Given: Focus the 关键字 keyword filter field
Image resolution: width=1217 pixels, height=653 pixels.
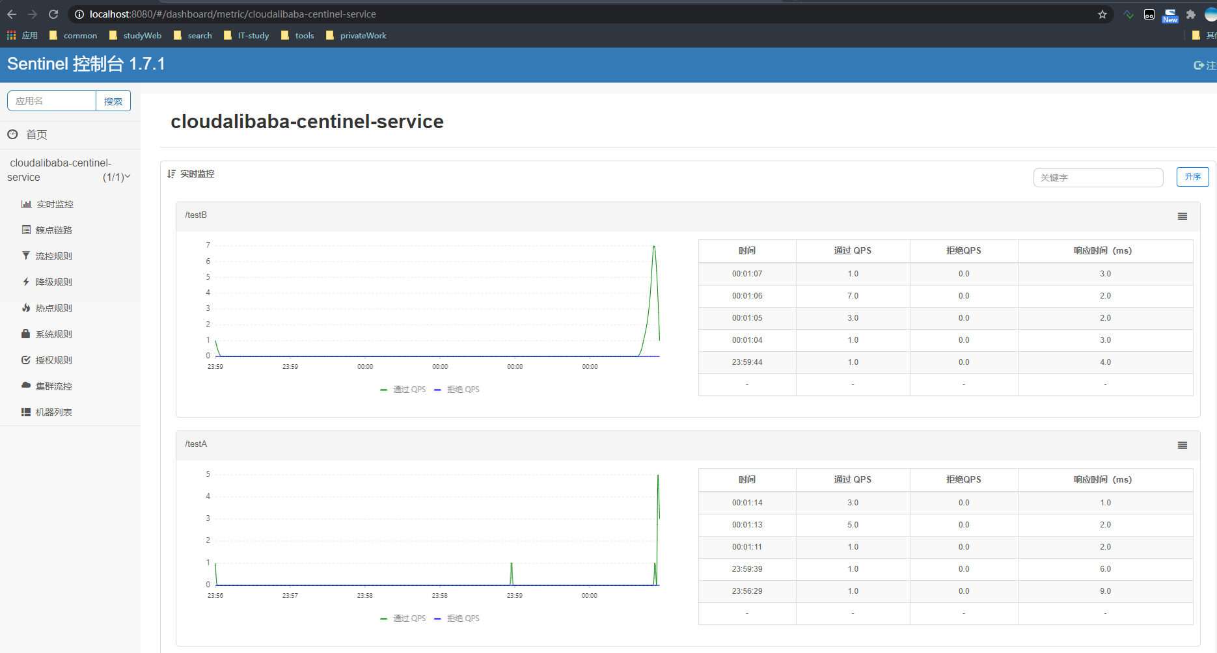Looking at the screenshot, I should (1099, 178).
